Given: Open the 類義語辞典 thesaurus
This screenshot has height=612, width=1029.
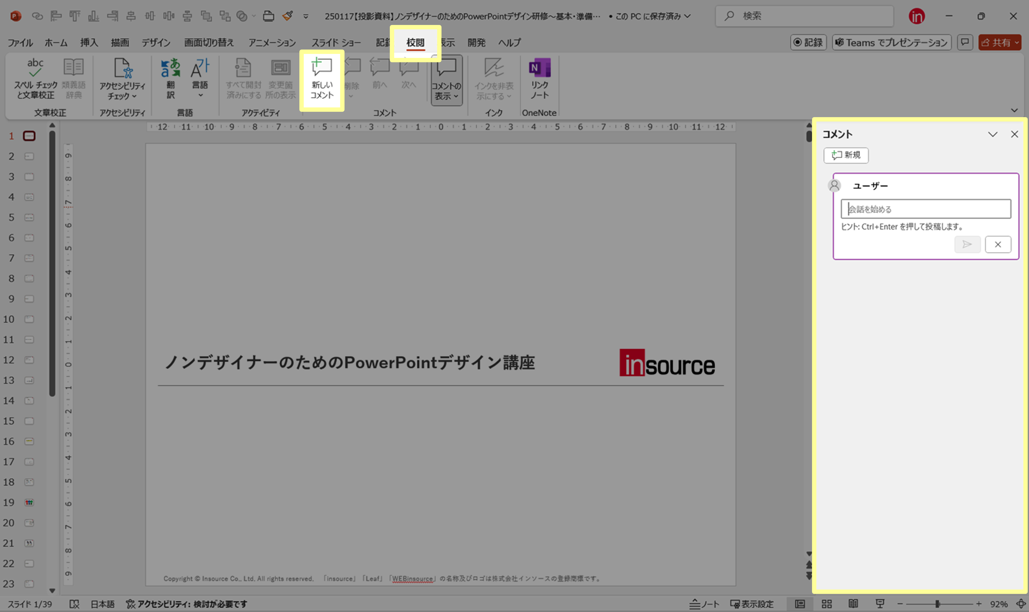Looking at the screenshot, I should [x=74, y=79].
